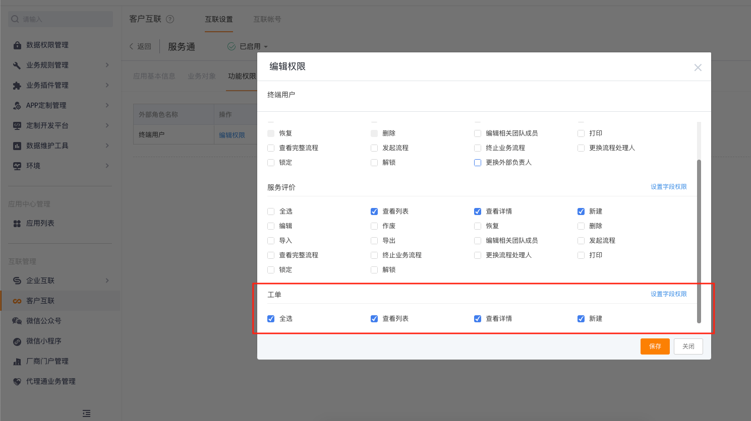Screen dimensions: 751x421
Task: Click the 代理通业务管理 heart icon
Action: point(17,381)
